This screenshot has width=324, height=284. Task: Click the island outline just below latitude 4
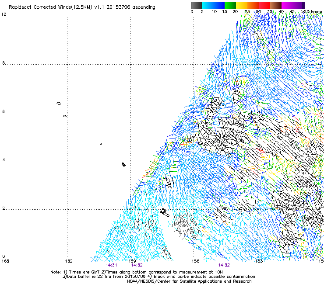[123, 164]
